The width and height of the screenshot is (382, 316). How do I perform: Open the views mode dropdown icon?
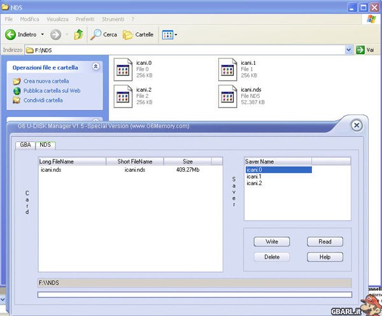(x=169, y=35)
